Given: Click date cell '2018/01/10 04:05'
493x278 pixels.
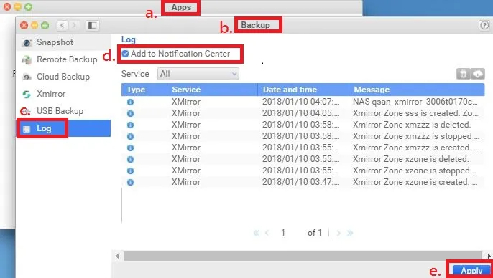Looking at the screenshot, I should tap(301, 113).
